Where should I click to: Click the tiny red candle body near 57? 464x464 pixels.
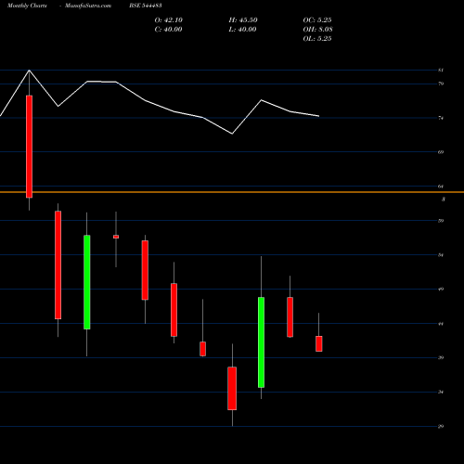click(x=116, y=237)
